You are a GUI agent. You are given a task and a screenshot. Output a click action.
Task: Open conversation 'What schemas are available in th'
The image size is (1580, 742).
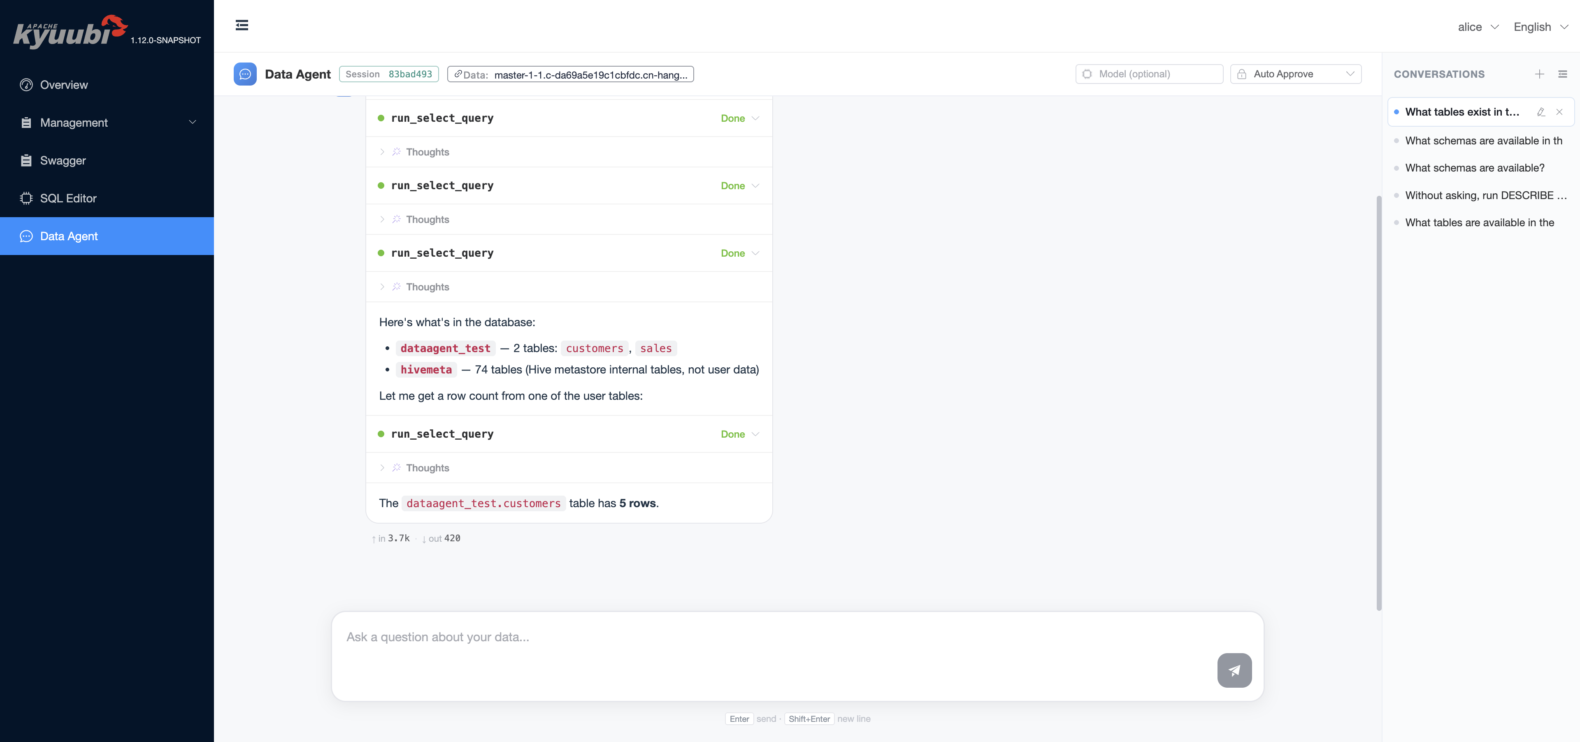(1481, 140)
